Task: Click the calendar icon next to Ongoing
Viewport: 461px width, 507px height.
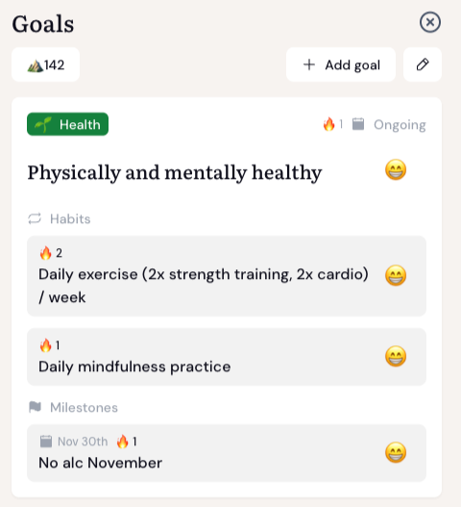Action: click(x=358, y=124)
